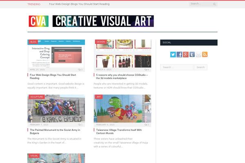
Task: Click the sidebar Search button
Action: point(200,67)
